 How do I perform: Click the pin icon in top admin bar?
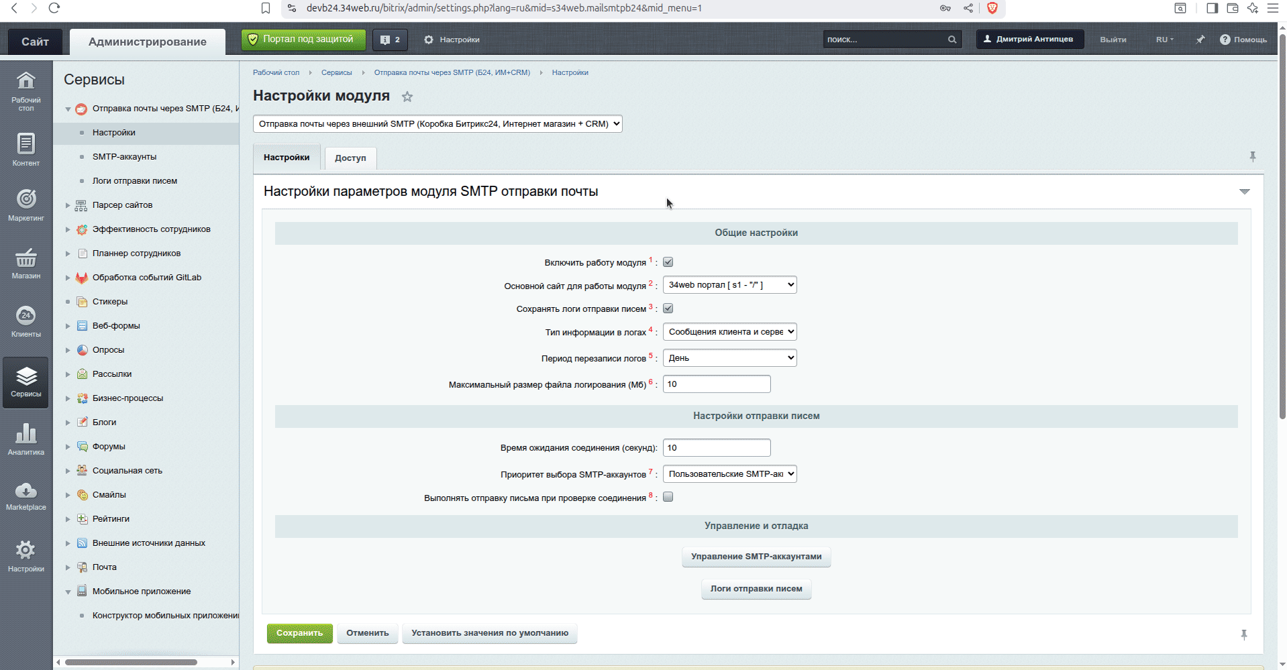pos(1200,40)
